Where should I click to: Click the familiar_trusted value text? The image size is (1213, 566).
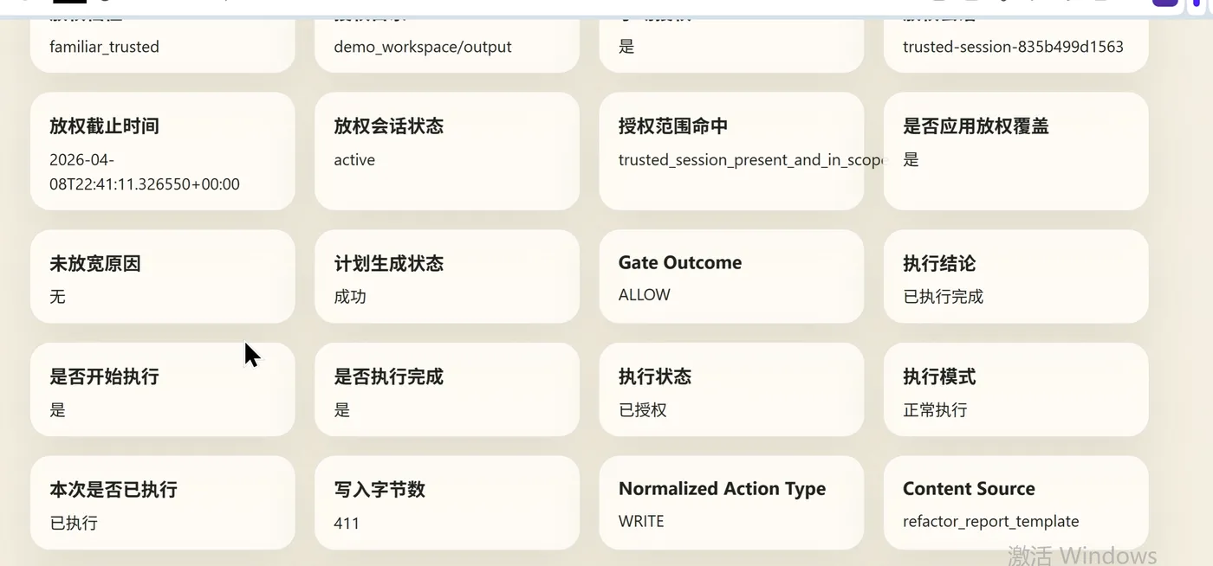pos(104,47)
